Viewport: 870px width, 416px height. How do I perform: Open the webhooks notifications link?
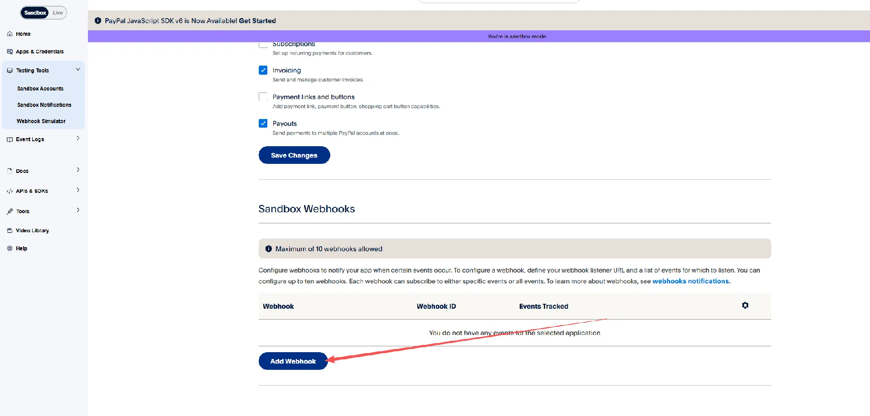(691, 281)
